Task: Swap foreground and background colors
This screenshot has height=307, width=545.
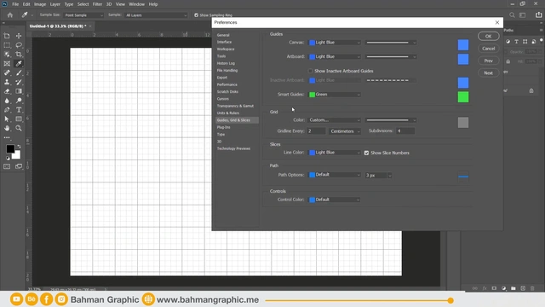Action: coord(19,147)
